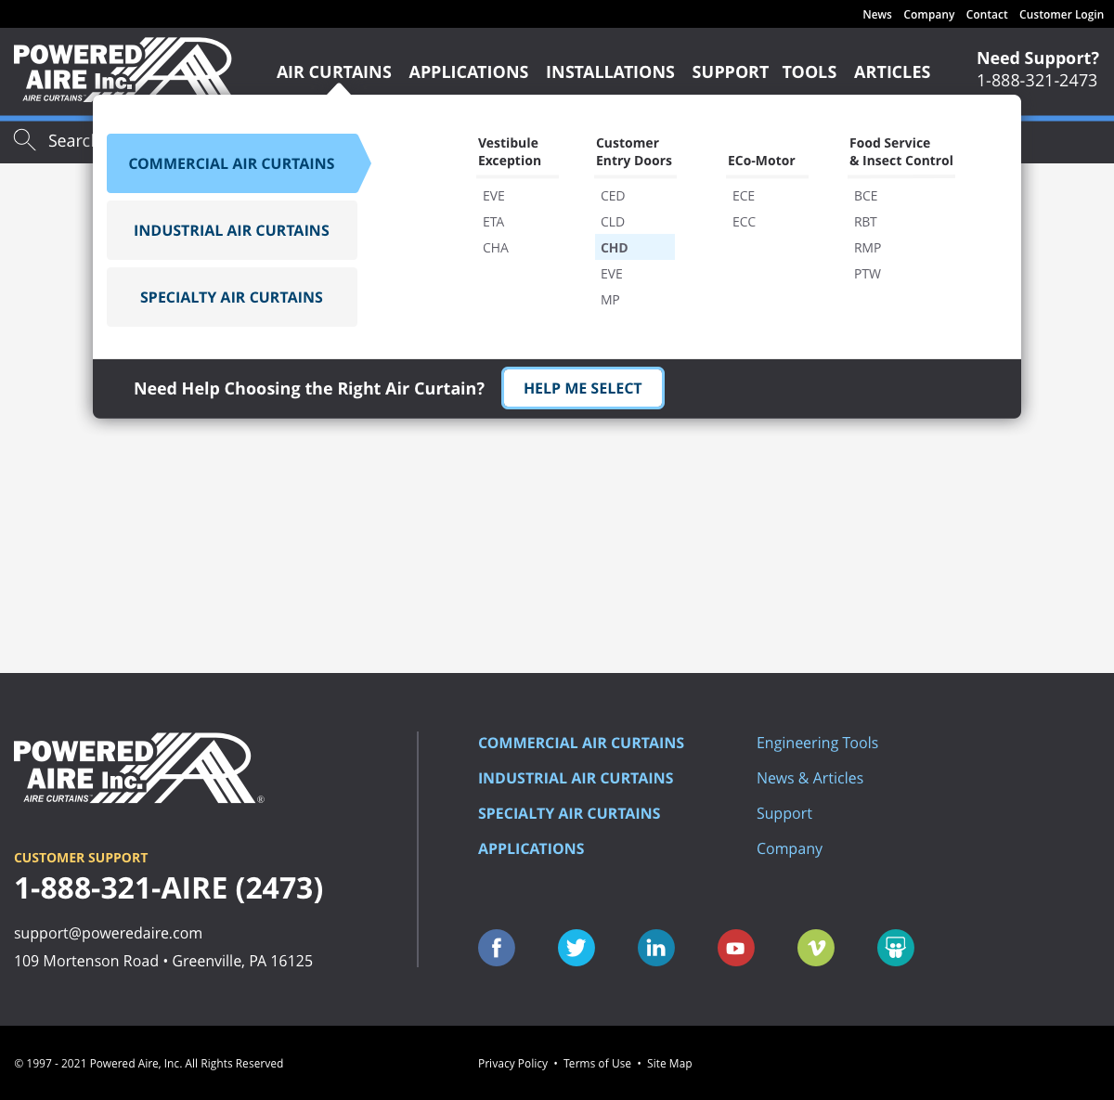Choose PTW under Food Service
This screenshot has height=1100, width=1114.
pos(867,274)
